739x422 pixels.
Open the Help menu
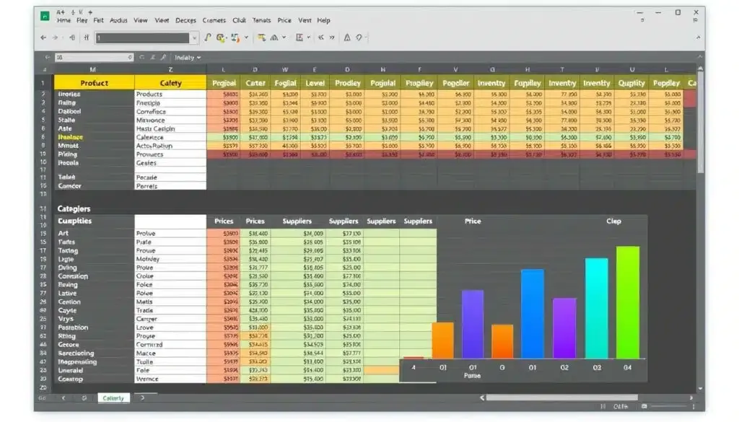pyautogui.click(x=324, y=20)
